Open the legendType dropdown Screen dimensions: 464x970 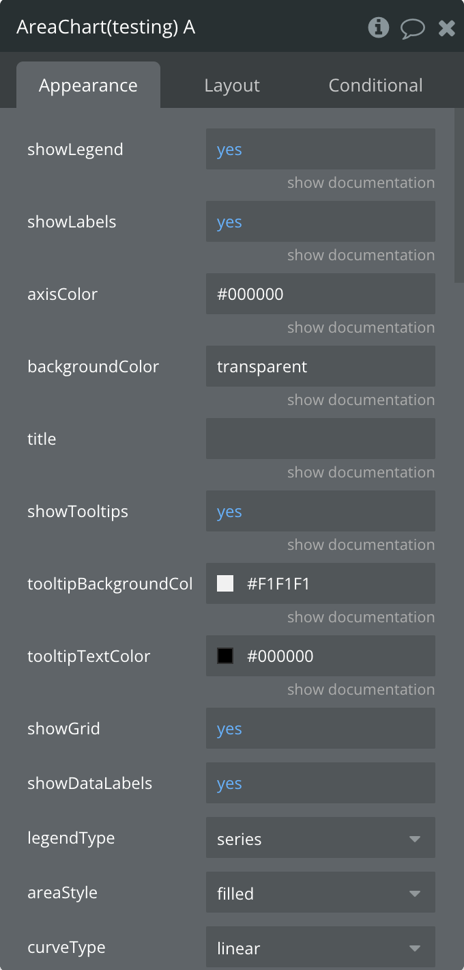320,838
